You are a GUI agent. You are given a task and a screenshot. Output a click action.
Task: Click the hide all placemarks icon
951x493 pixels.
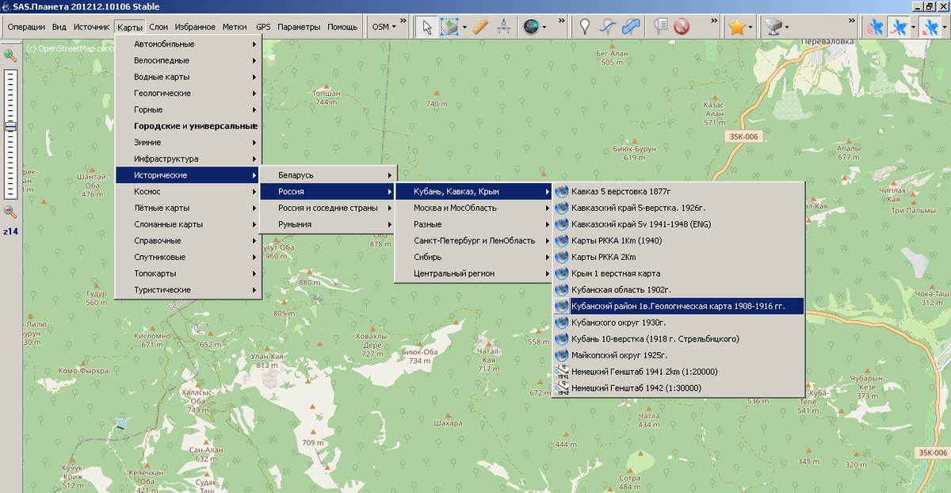tap(682, 27)
